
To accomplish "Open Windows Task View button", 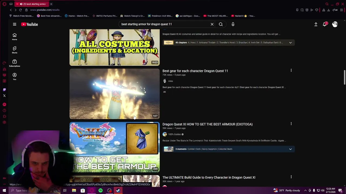I will click(x=65, y=190).
